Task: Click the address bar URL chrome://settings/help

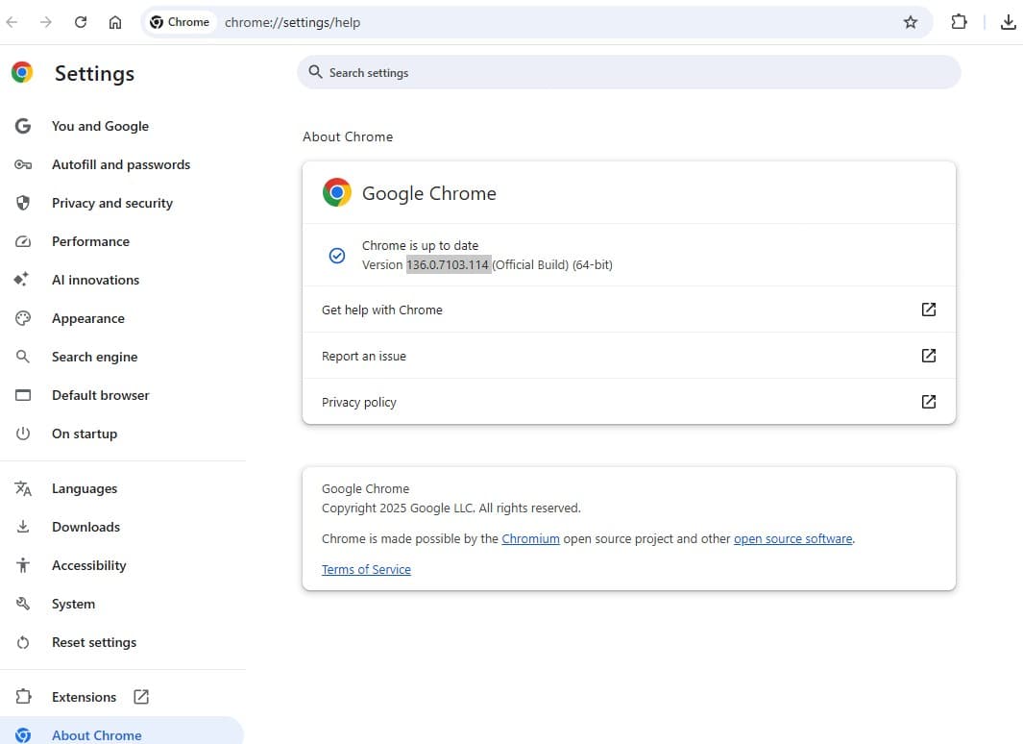Action: coord(292,22)
